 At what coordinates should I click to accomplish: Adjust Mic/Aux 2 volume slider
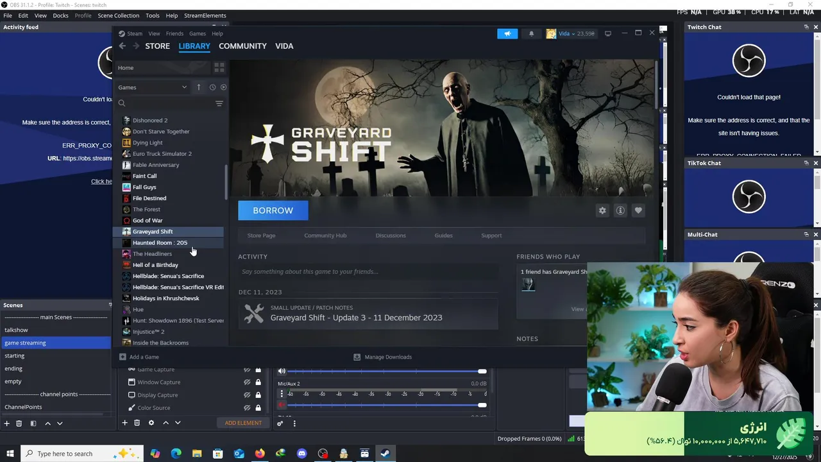point(387,405)
